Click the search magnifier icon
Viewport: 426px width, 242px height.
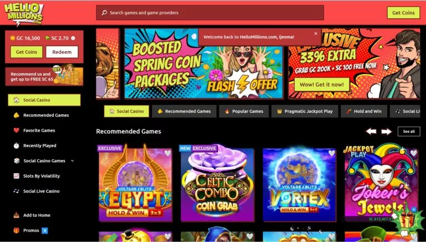tap(104, 13)
